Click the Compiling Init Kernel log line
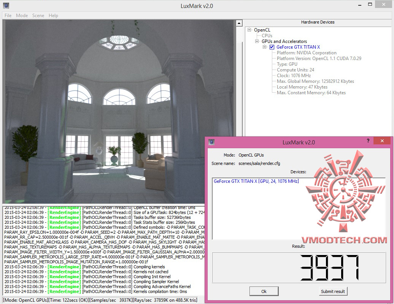This screenshot has height=304, width=394. pos(87,277)
